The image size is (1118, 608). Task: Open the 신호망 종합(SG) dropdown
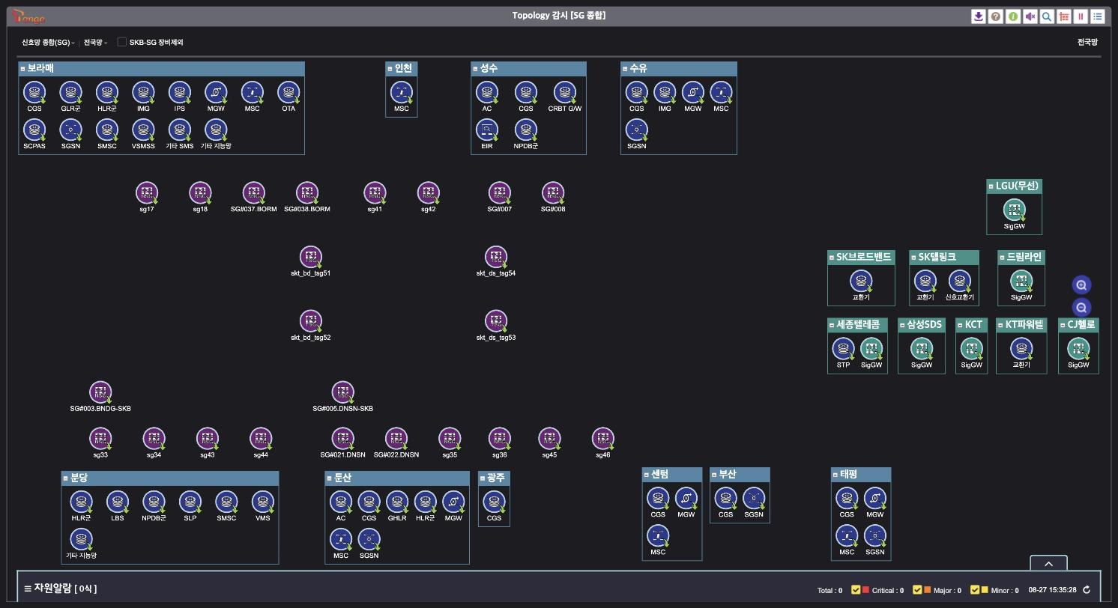pyautogui.click(x=48, y=43)
